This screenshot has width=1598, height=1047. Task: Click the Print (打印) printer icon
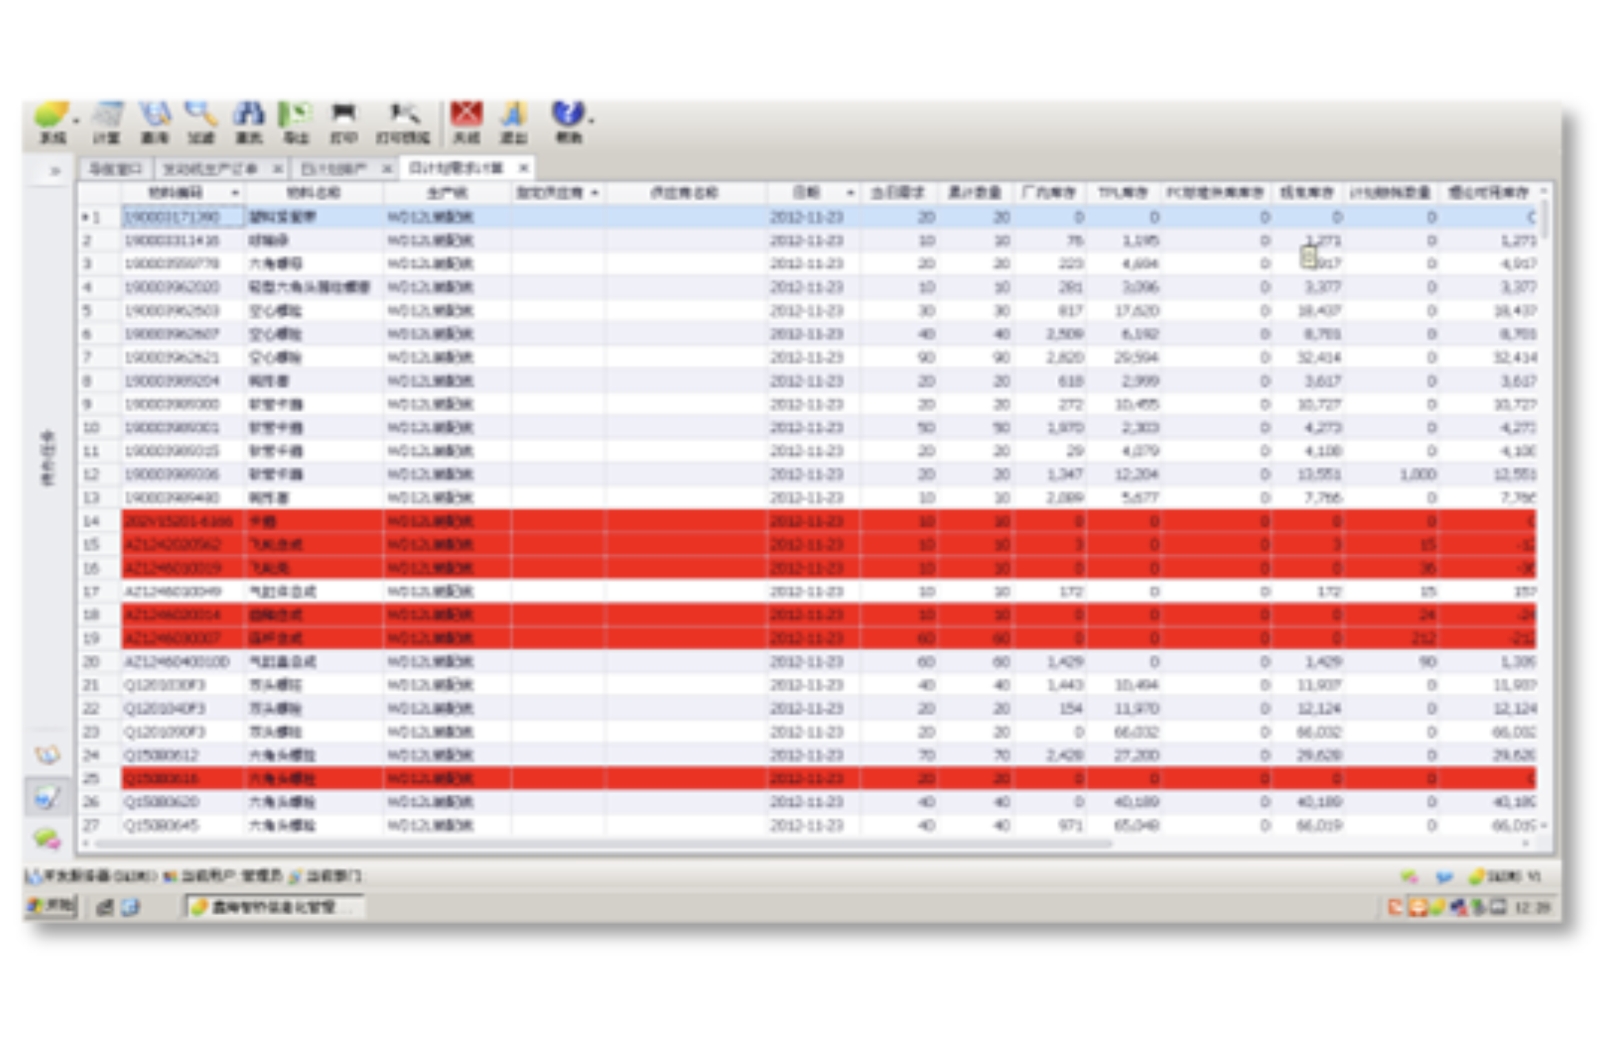(343, 114)
